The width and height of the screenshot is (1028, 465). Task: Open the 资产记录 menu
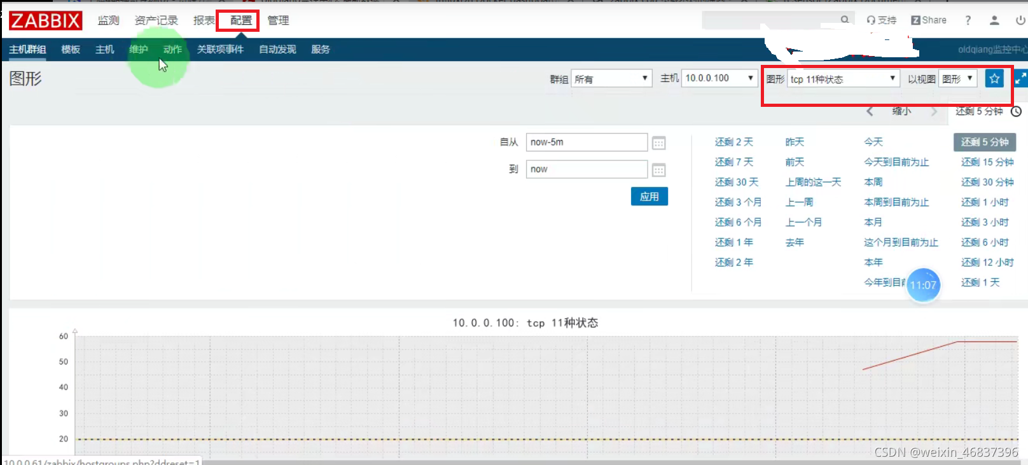point(156,20)
